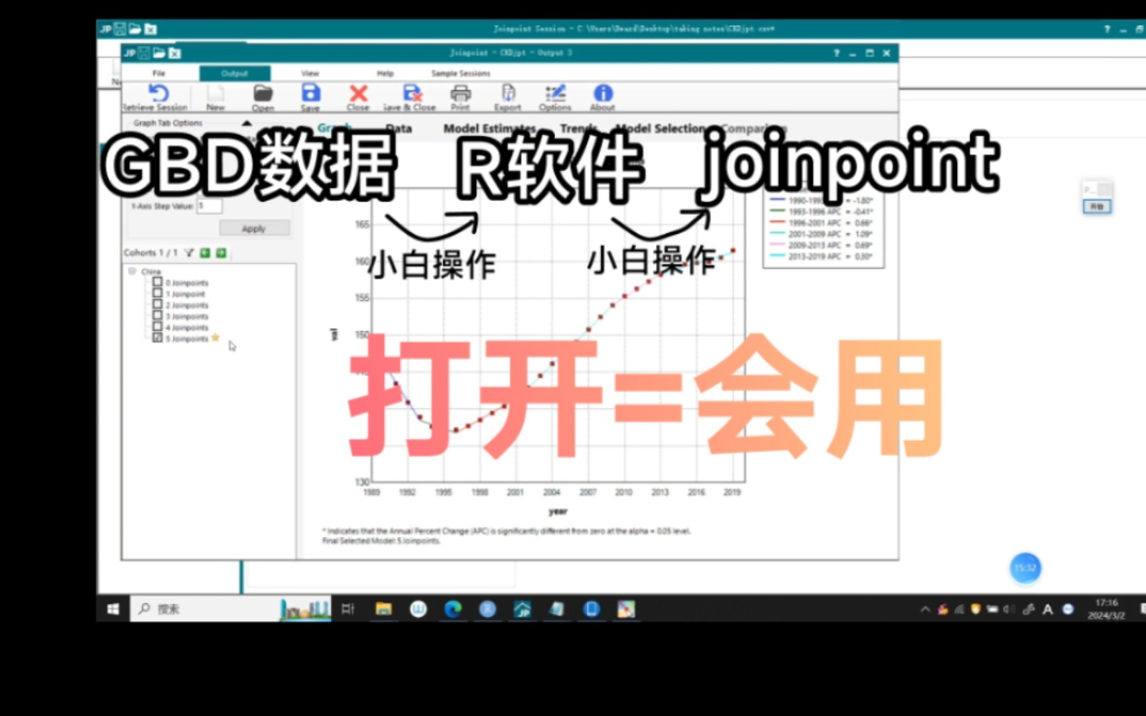Open the Sample Sessions menu
The width and height of the screenshot is (1146, 716).
(x=460, y=73)
